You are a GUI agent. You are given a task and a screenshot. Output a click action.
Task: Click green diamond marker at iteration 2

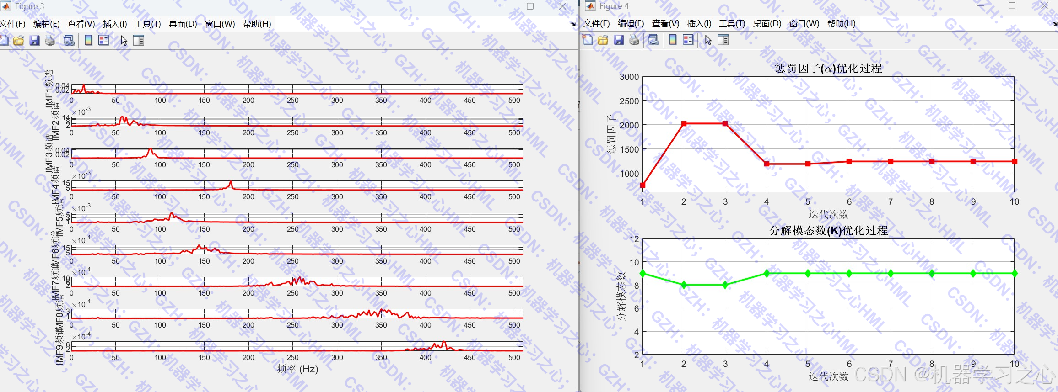click(x=684, y=285)
